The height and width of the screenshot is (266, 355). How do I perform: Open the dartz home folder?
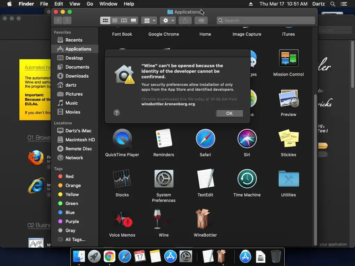click(x=75, y=85)
